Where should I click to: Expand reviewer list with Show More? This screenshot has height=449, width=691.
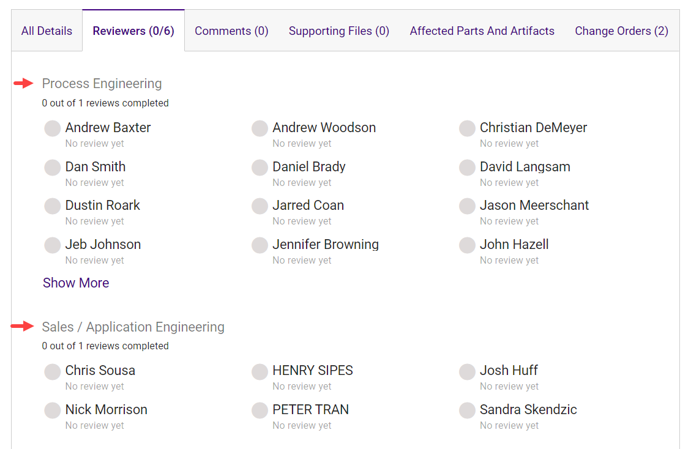click(76, 283)
